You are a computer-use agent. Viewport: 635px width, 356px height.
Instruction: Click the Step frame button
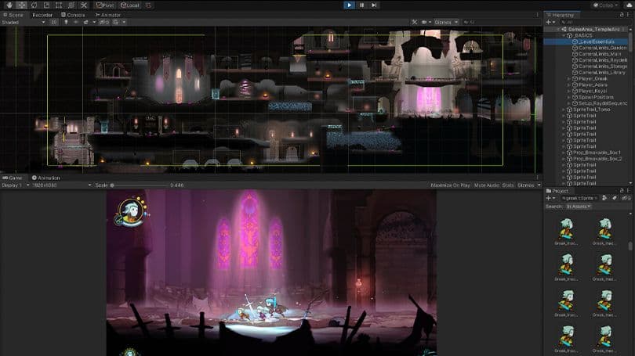point(374,5)
